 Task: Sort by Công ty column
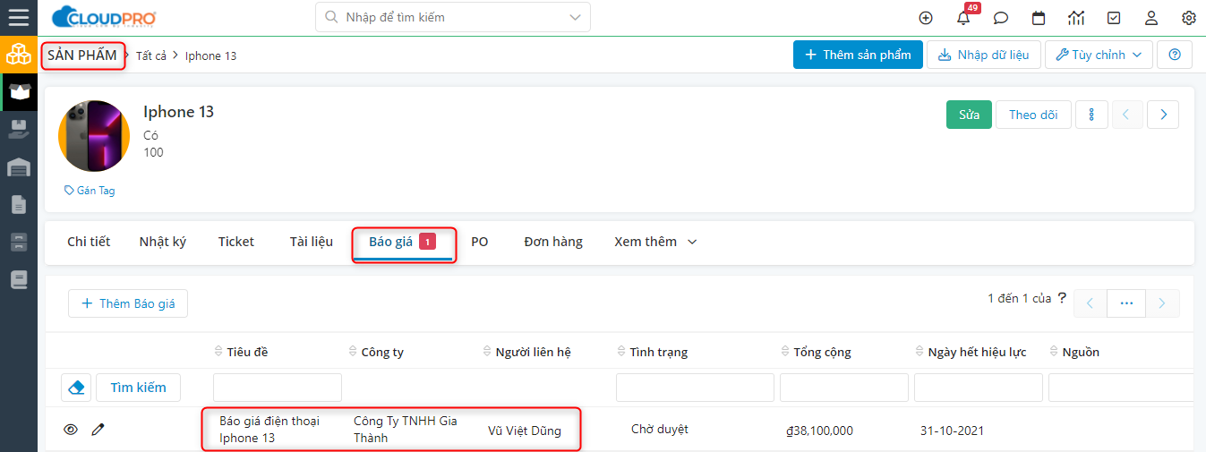point(376,352)
